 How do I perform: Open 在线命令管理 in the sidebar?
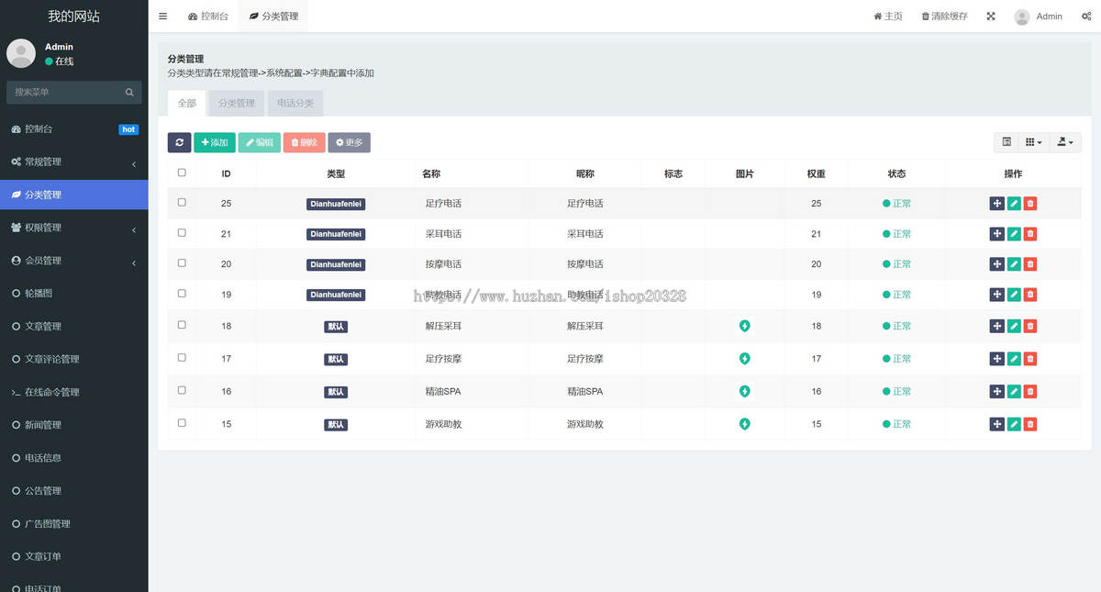(73, 392)
